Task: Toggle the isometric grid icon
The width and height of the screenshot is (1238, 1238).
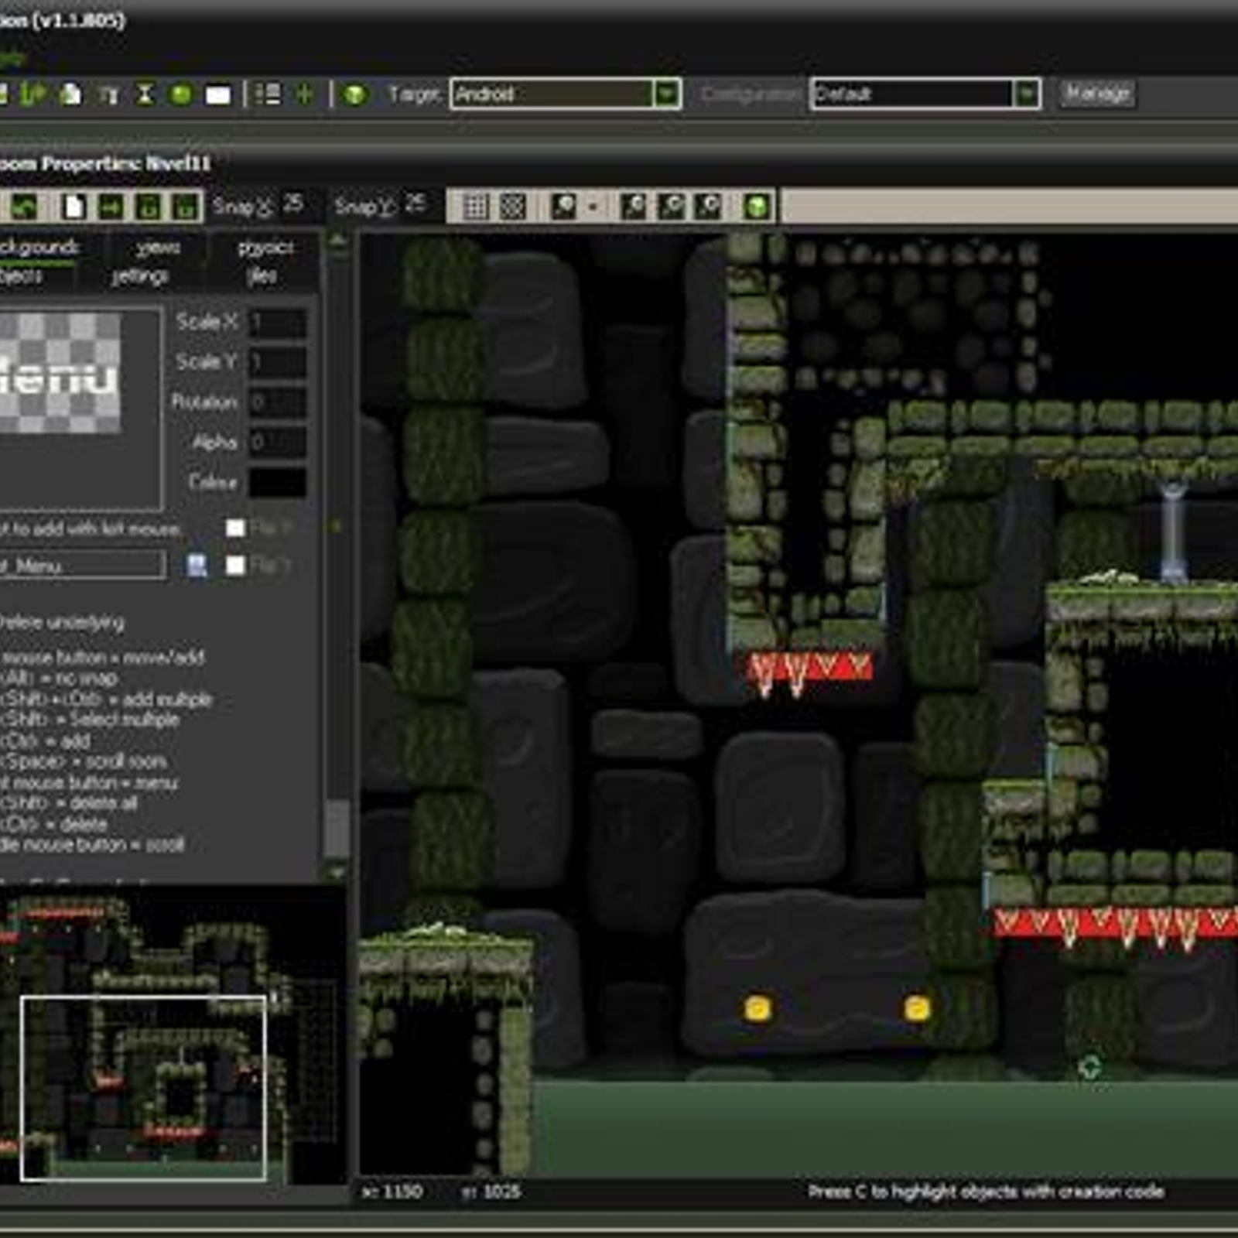Action: (x=512, y=207)
